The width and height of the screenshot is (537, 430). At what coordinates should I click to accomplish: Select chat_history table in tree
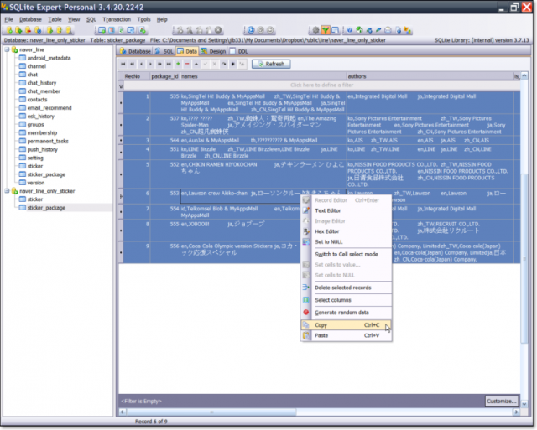(x=42, y=83)
